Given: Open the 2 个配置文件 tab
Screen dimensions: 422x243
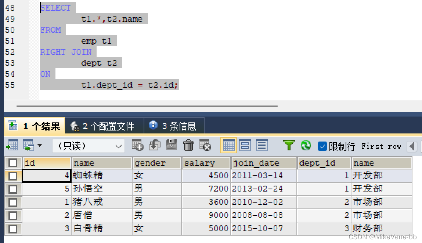Looking at the screenshot, I should (x=104, y=126).
